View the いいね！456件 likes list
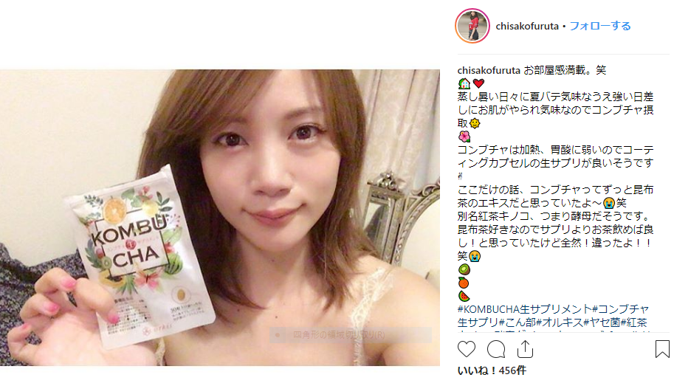Viewport: 674px width, 383px height. tap(492, 370)
